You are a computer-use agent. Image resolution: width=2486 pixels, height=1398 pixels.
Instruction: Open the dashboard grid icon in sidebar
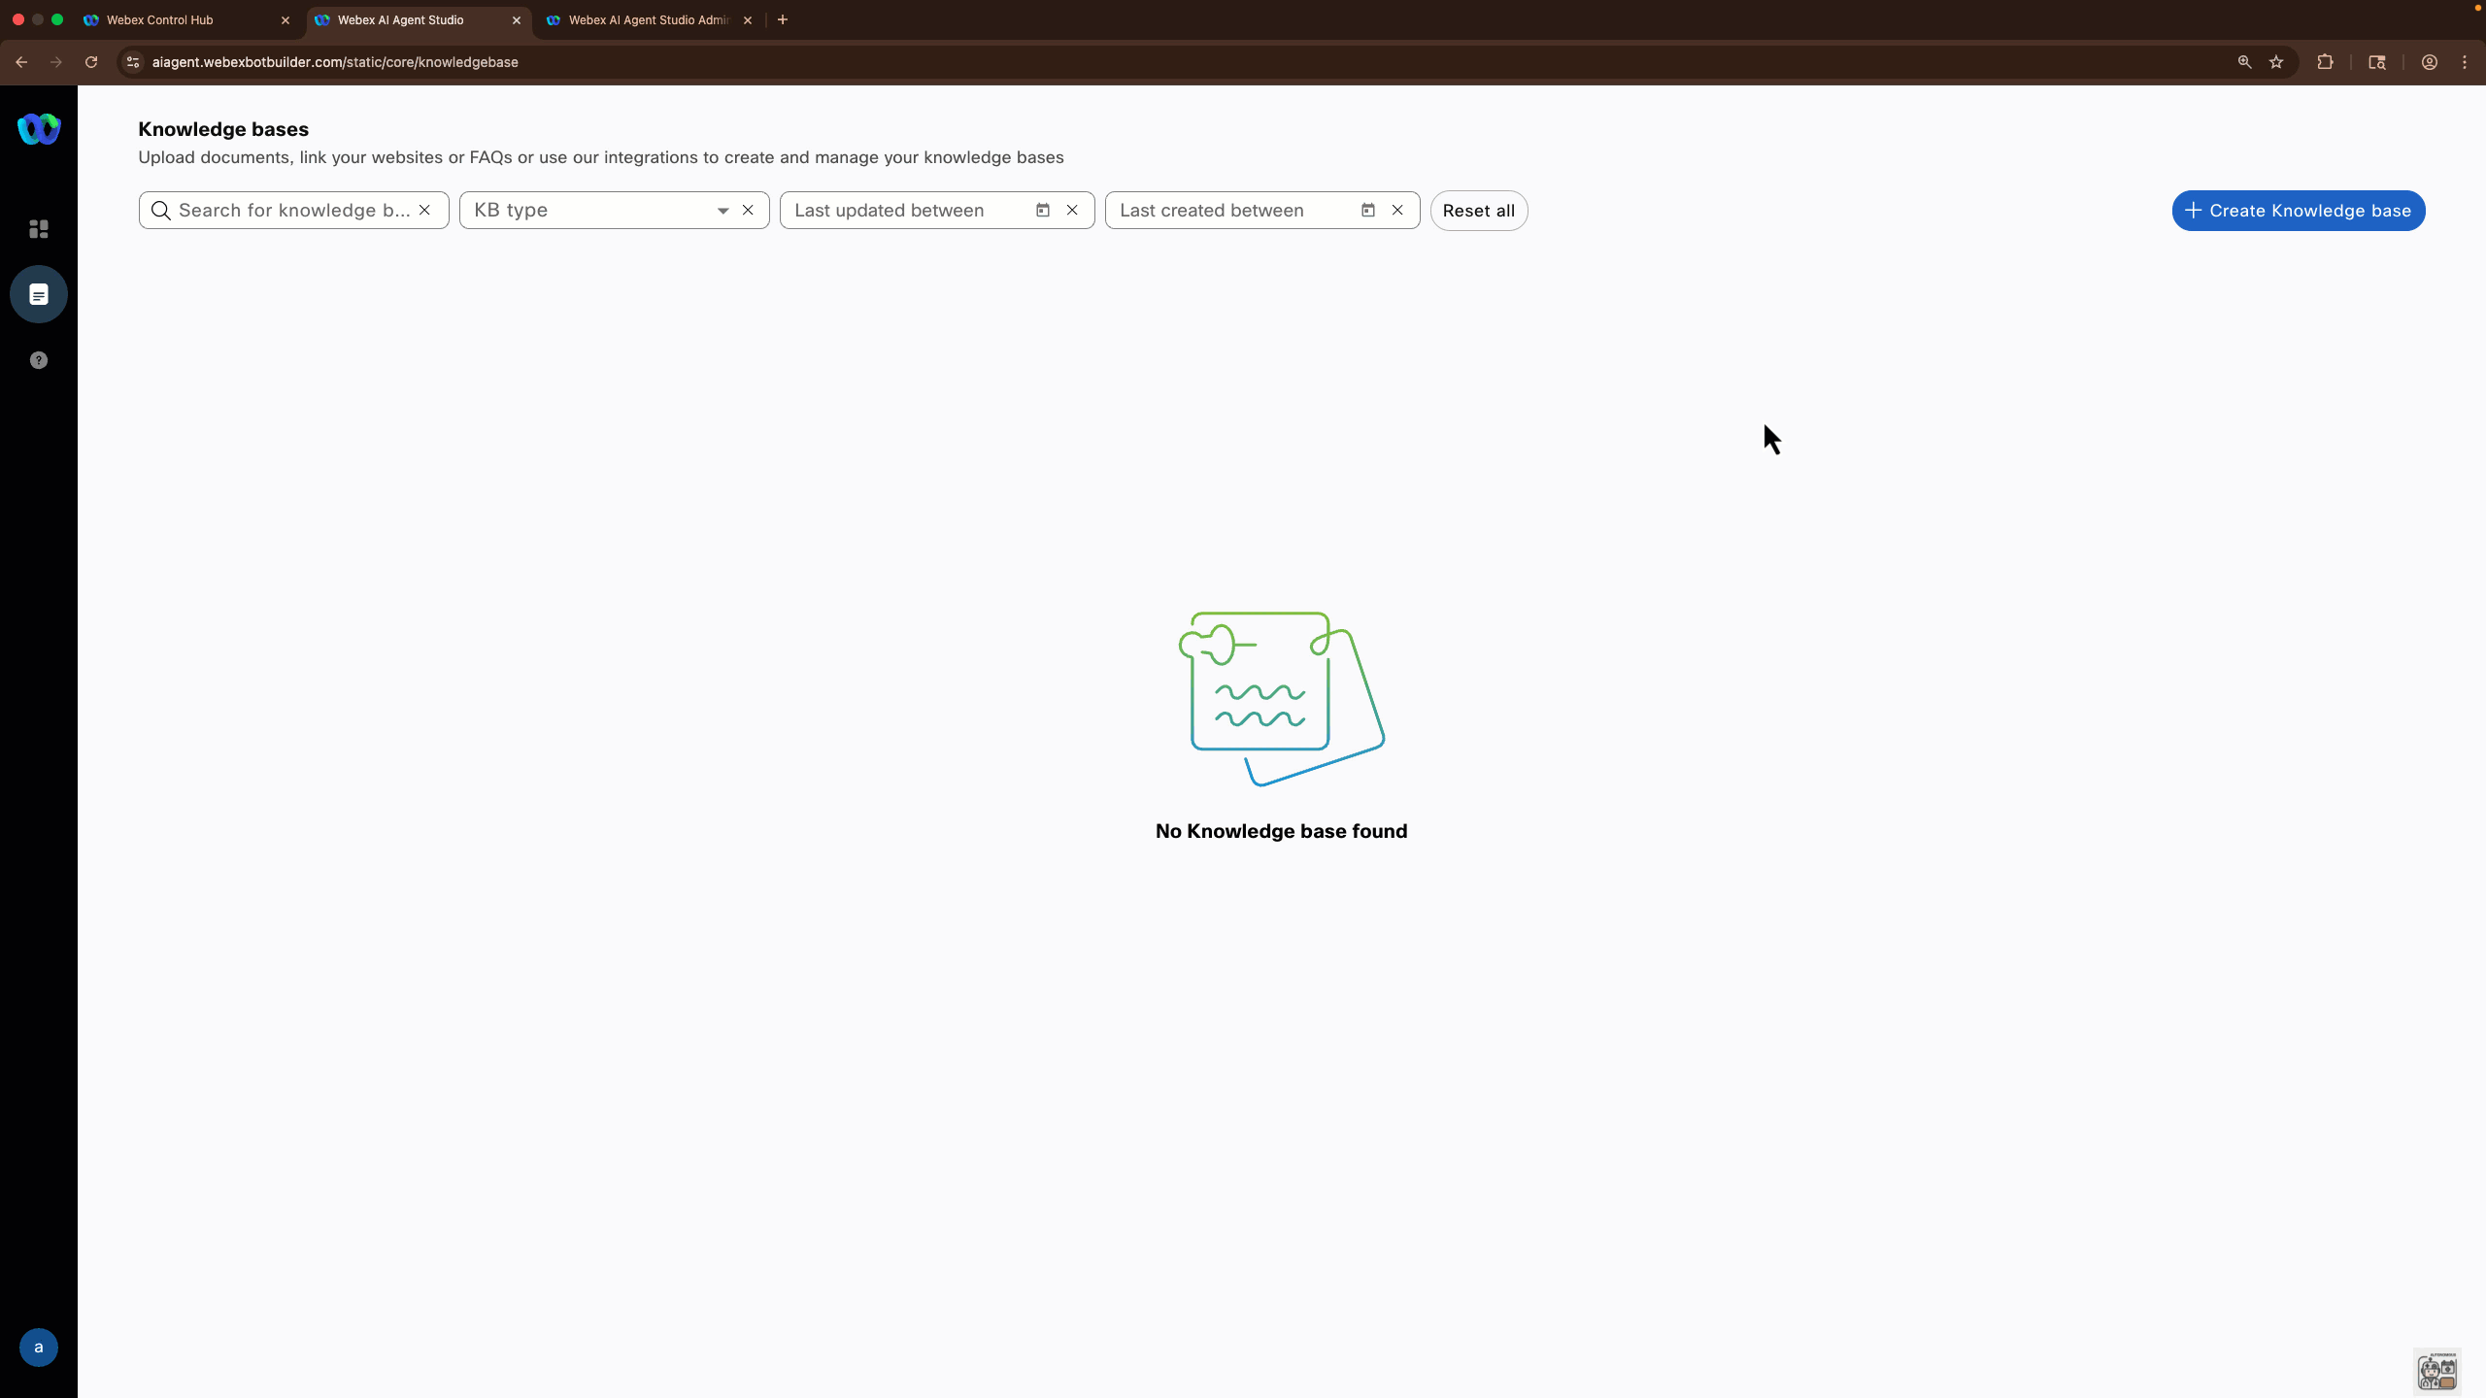(x=39, y=229)
